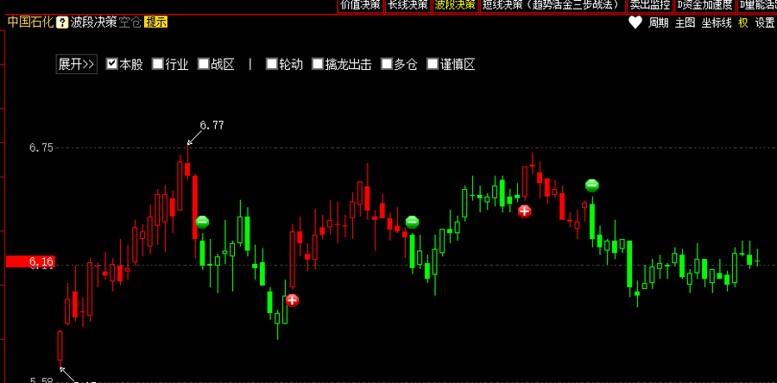The height and width of the screenshot is (383, 777).
Task: Switch to the 长线决策 tab
Action: point(407,5)
